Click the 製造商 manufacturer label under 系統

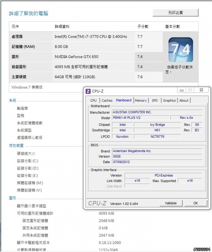pyautogui.click(x=22, y=108)
